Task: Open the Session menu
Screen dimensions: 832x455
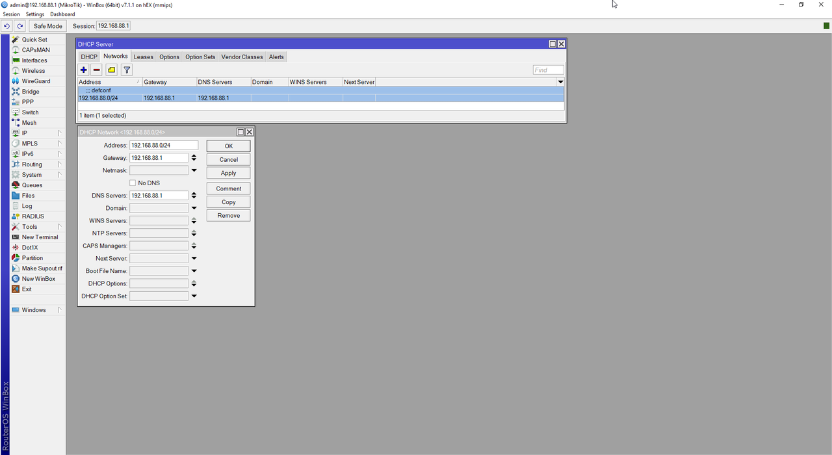Action: pyautogui.click(x=11, y=14)
